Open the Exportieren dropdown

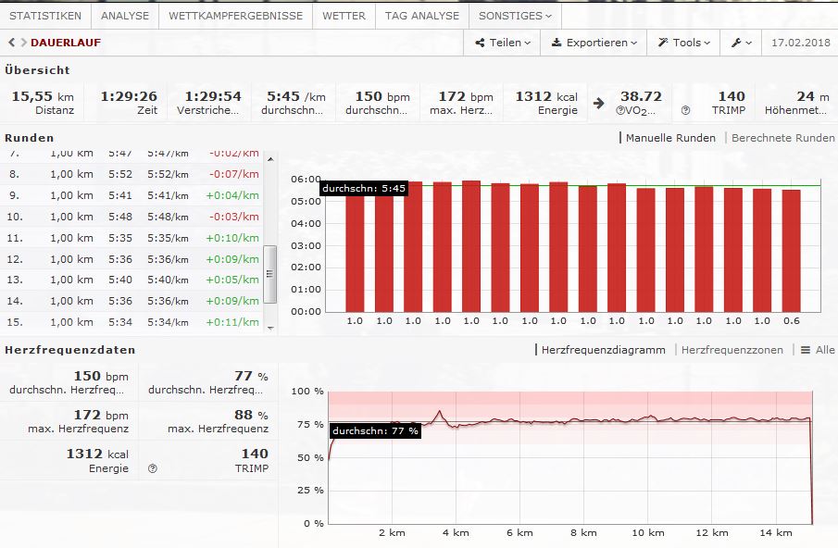[x=594, y=43]
